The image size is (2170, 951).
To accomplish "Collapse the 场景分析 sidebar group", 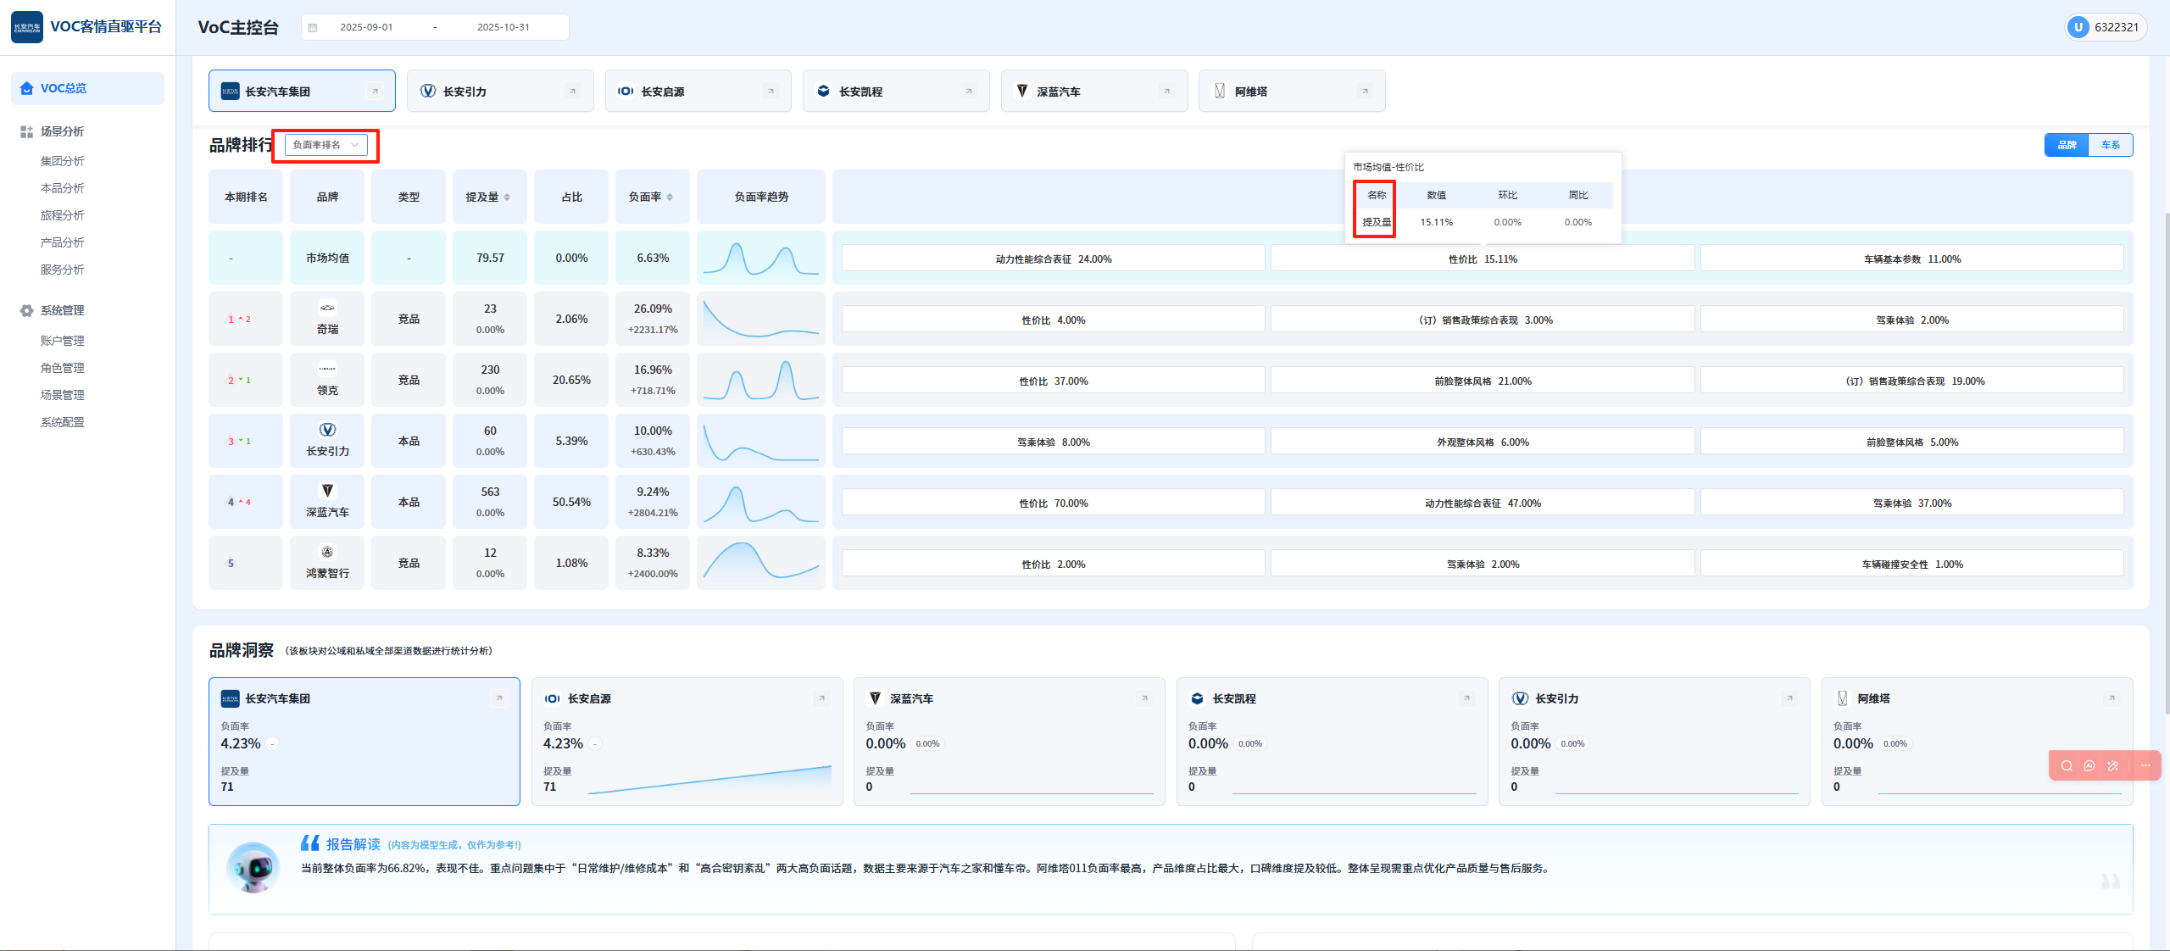I will pyautogui.click(x=62, y=131).
